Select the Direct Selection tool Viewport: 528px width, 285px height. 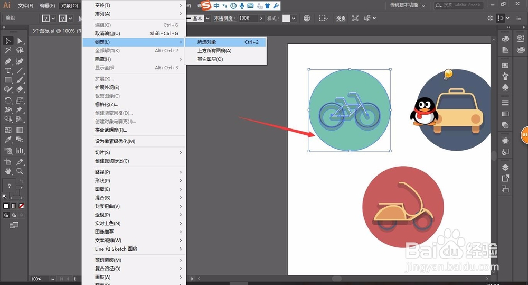[x=20, y=41]
